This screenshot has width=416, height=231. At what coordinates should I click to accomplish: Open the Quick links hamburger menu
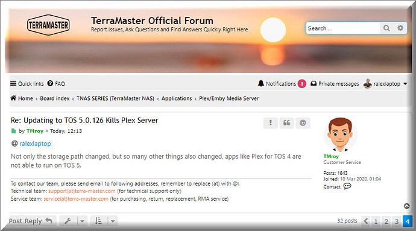tap(27, 84)
